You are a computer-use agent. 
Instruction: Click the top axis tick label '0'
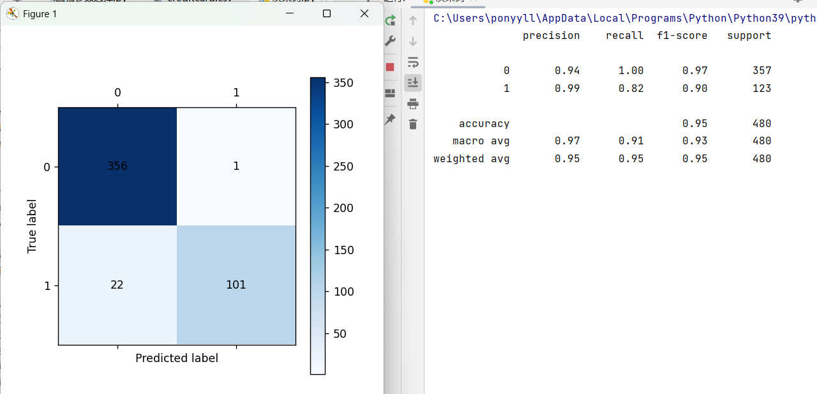(x=117, y=93)
